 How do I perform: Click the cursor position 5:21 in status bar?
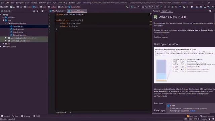185,119
